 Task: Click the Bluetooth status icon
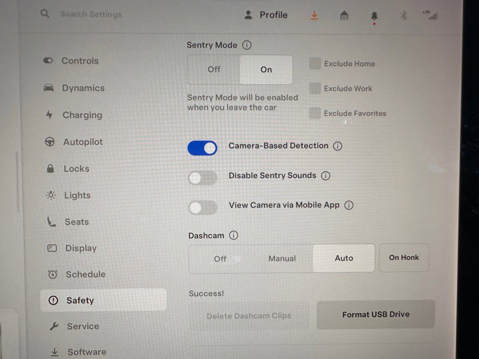(x=403, y=14)
